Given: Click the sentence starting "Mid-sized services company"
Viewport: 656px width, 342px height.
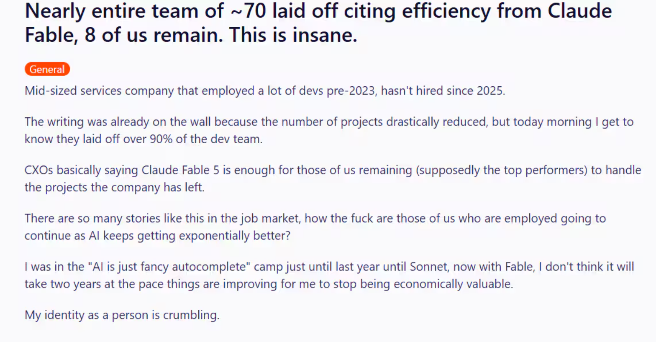Looking at the screenshot, I should tap(265, 91).
